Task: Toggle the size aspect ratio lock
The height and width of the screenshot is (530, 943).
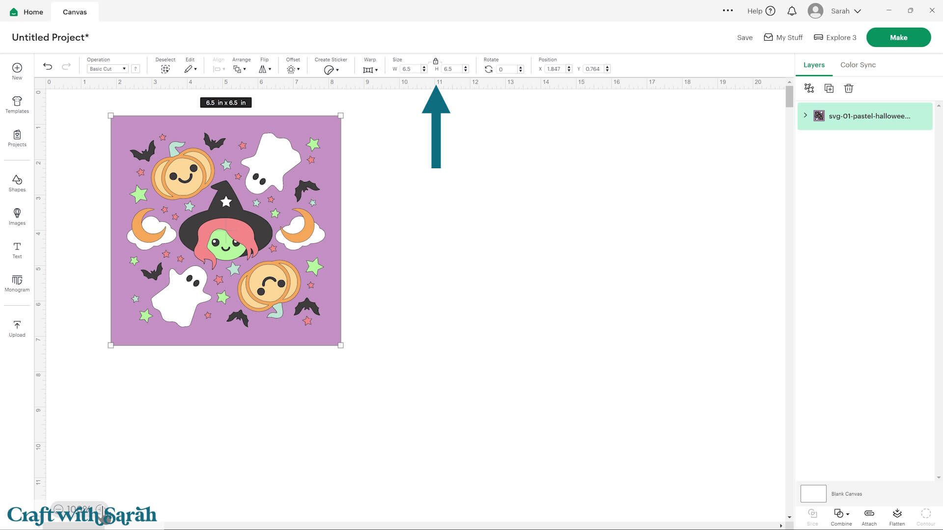Action: (x=435, y=61)
